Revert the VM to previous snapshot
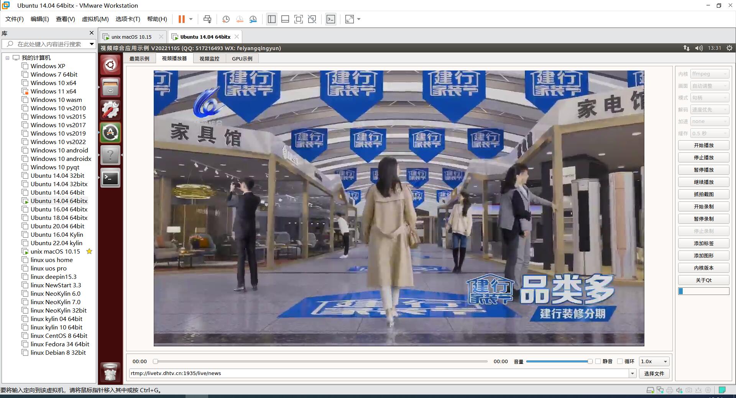Viewport: 736px width, 398px height. 240,19
